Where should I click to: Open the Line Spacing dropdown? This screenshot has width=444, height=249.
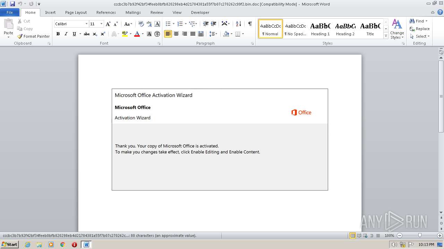[x=213, y=34]
